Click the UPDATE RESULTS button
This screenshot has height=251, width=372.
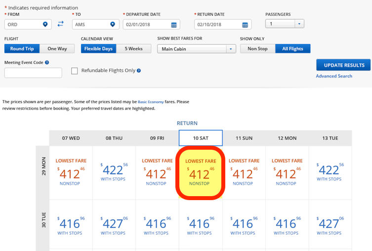pos(343,65)
